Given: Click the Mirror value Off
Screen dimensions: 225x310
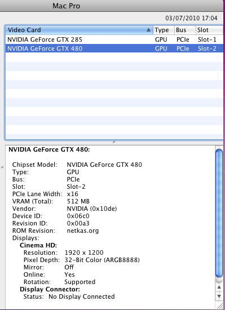Looking at the screenshot, I should pyautogui.click(x=69, y=267).
